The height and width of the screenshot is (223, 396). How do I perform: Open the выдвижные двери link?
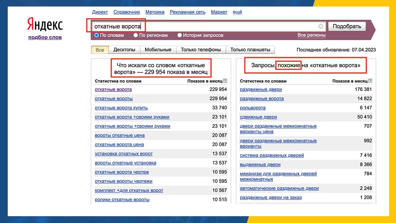260,165
